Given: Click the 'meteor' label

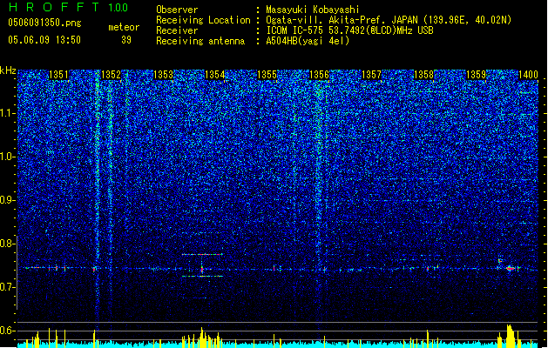Looking at the screenshot, I should click(124, 27).
